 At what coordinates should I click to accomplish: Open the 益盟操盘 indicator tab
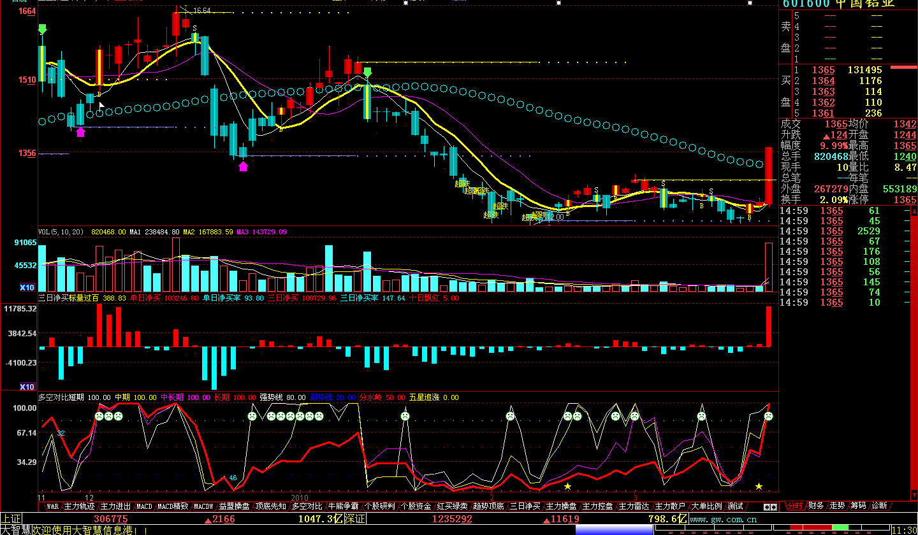(234, 506)
